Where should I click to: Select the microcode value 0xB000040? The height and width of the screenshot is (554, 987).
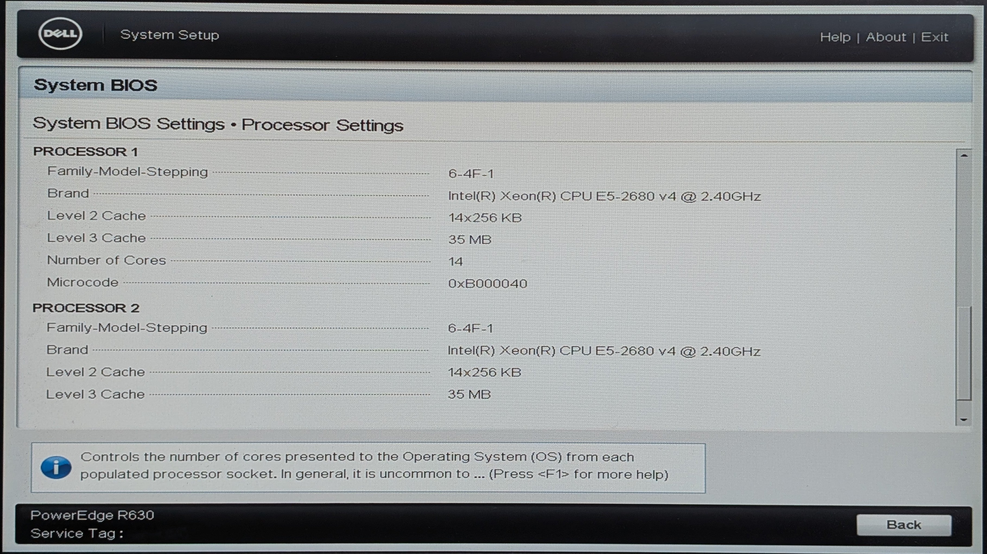tap(488, 284)
